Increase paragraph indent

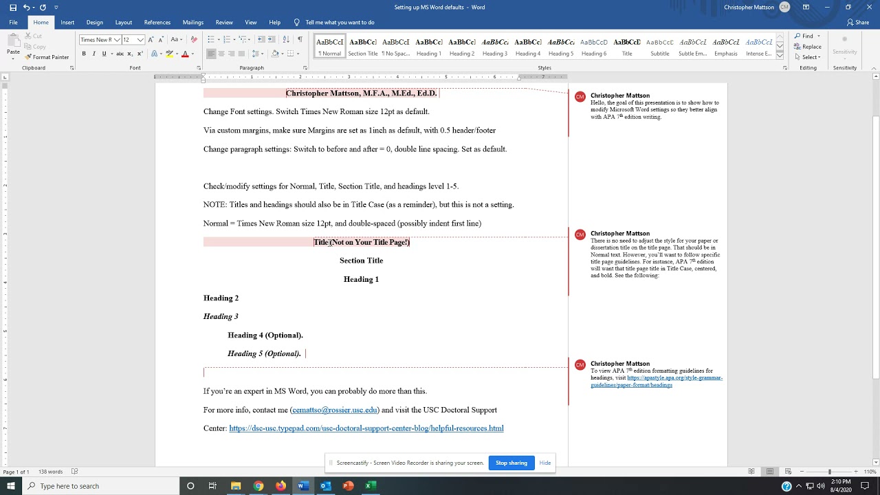[272, 40]
